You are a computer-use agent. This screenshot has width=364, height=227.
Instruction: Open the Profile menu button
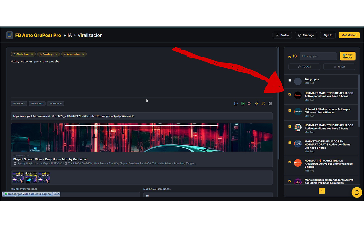click(282, 35)
